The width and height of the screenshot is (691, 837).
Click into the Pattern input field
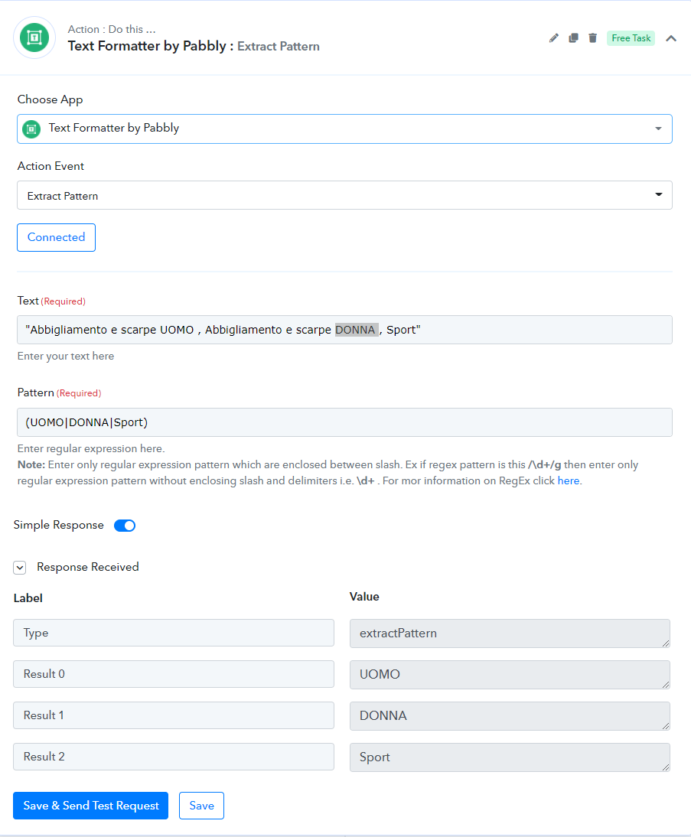tap(344, 422)
